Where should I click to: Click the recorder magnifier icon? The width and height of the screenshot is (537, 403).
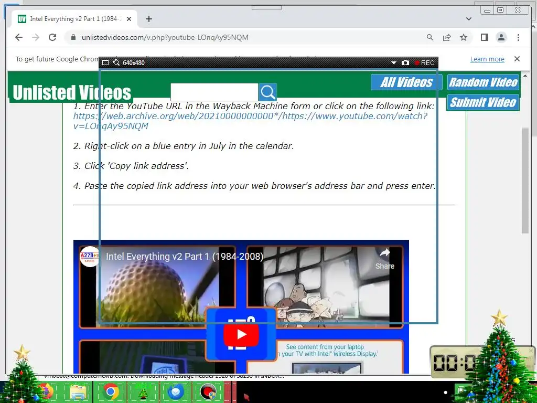(116, 63)
